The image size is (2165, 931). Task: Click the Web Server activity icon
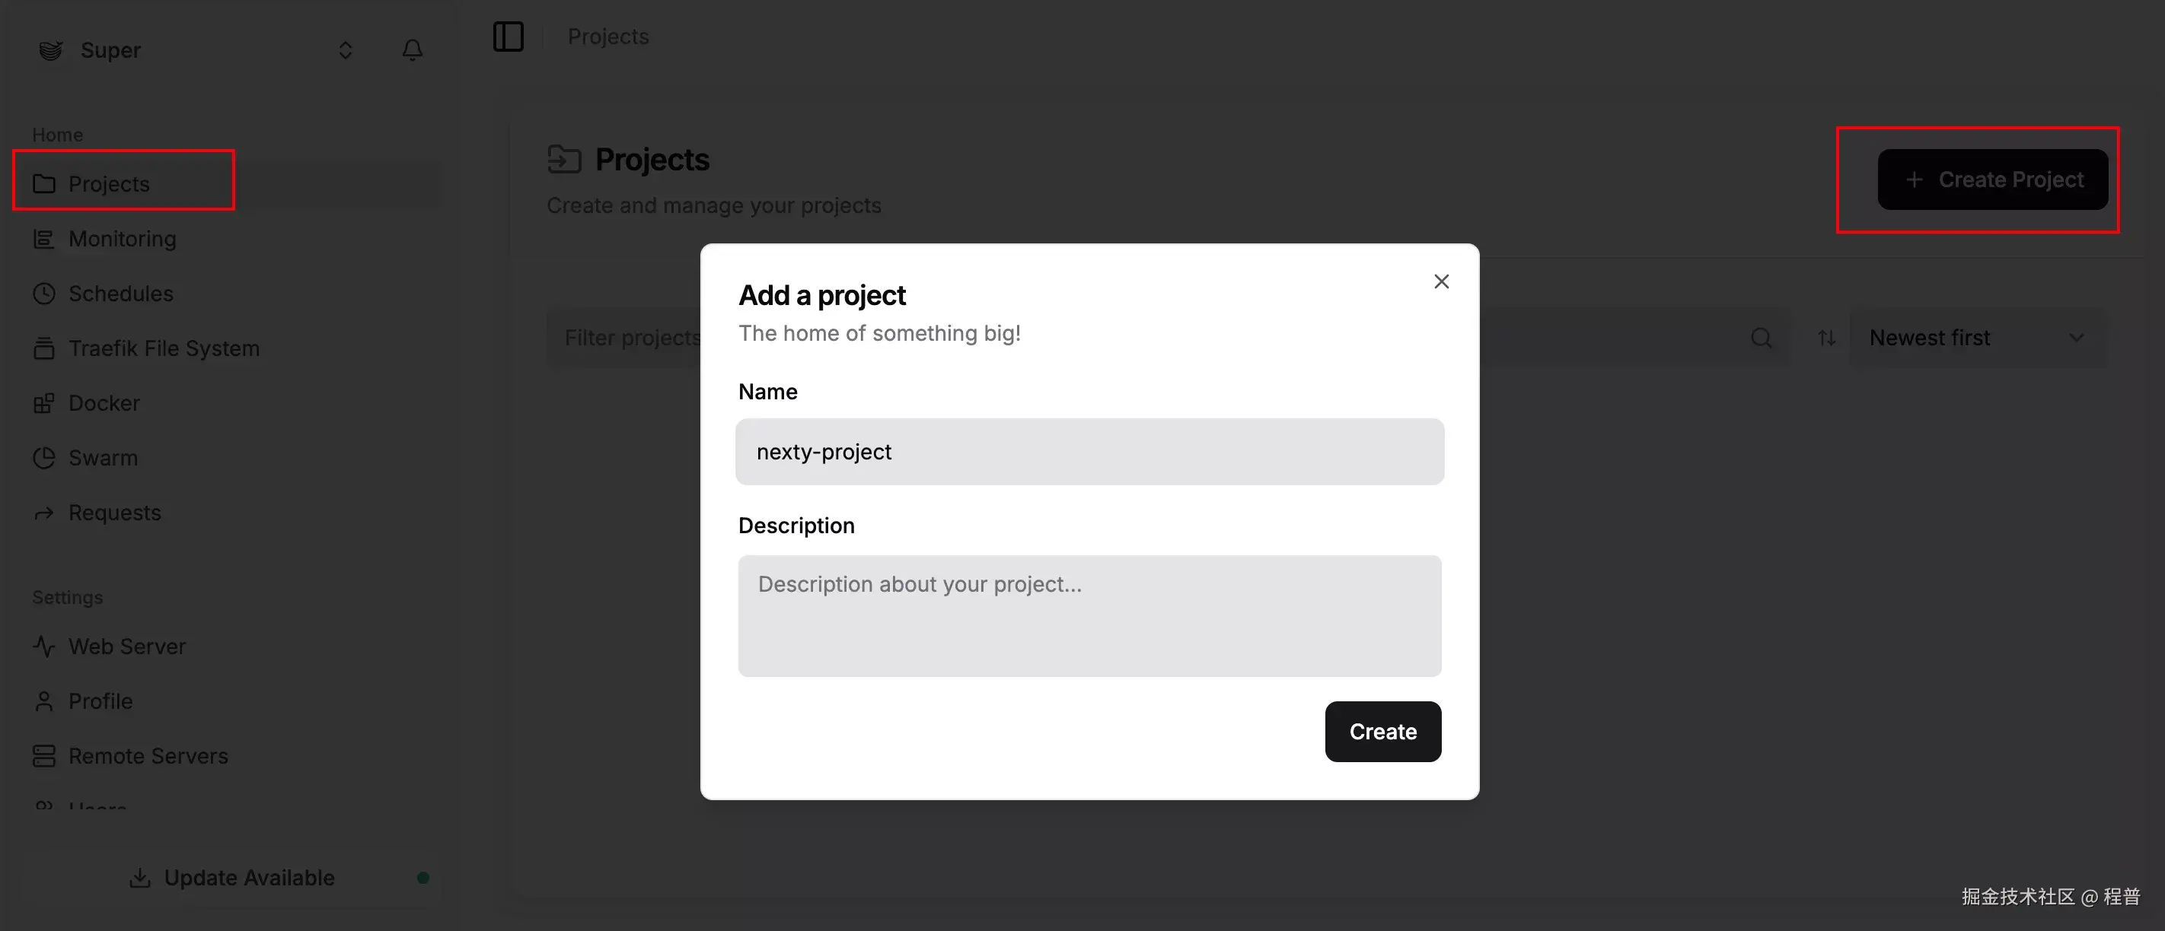[x=45, y=646]
